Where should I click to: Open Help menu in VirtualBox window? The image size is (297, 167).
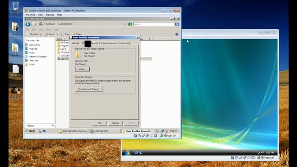click(x=59, y=15)
